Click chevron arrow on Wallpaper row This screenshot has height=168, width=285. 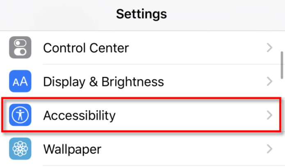point(269,149)
